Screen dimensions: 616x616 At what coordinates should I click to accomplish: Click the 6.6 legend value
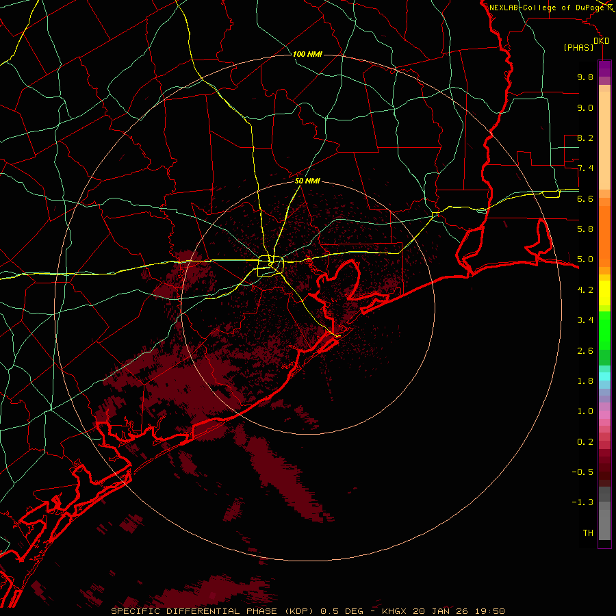(585, 198)
